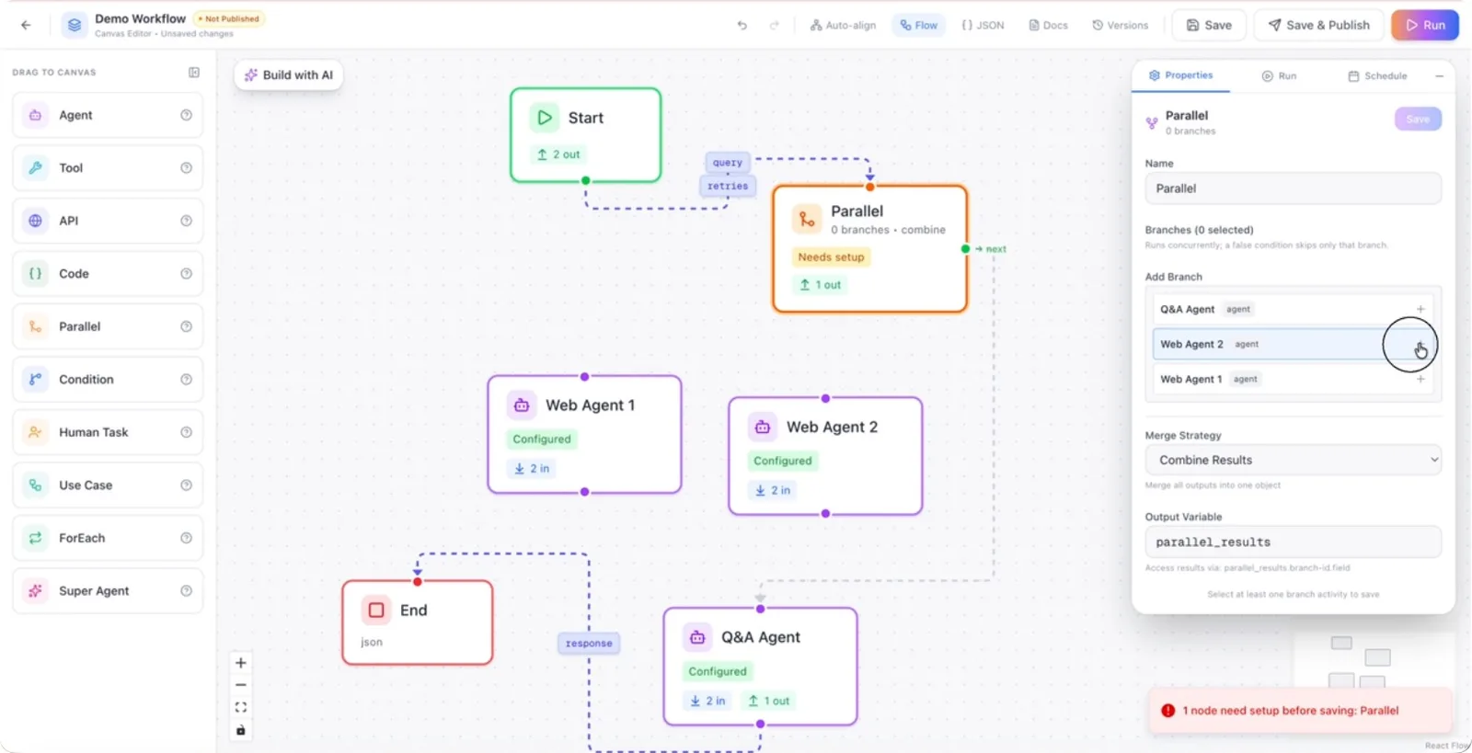Click Save in the Parallel properties panel
The width and height of the screenshot is (1472, 753).
pos(1418,119)
